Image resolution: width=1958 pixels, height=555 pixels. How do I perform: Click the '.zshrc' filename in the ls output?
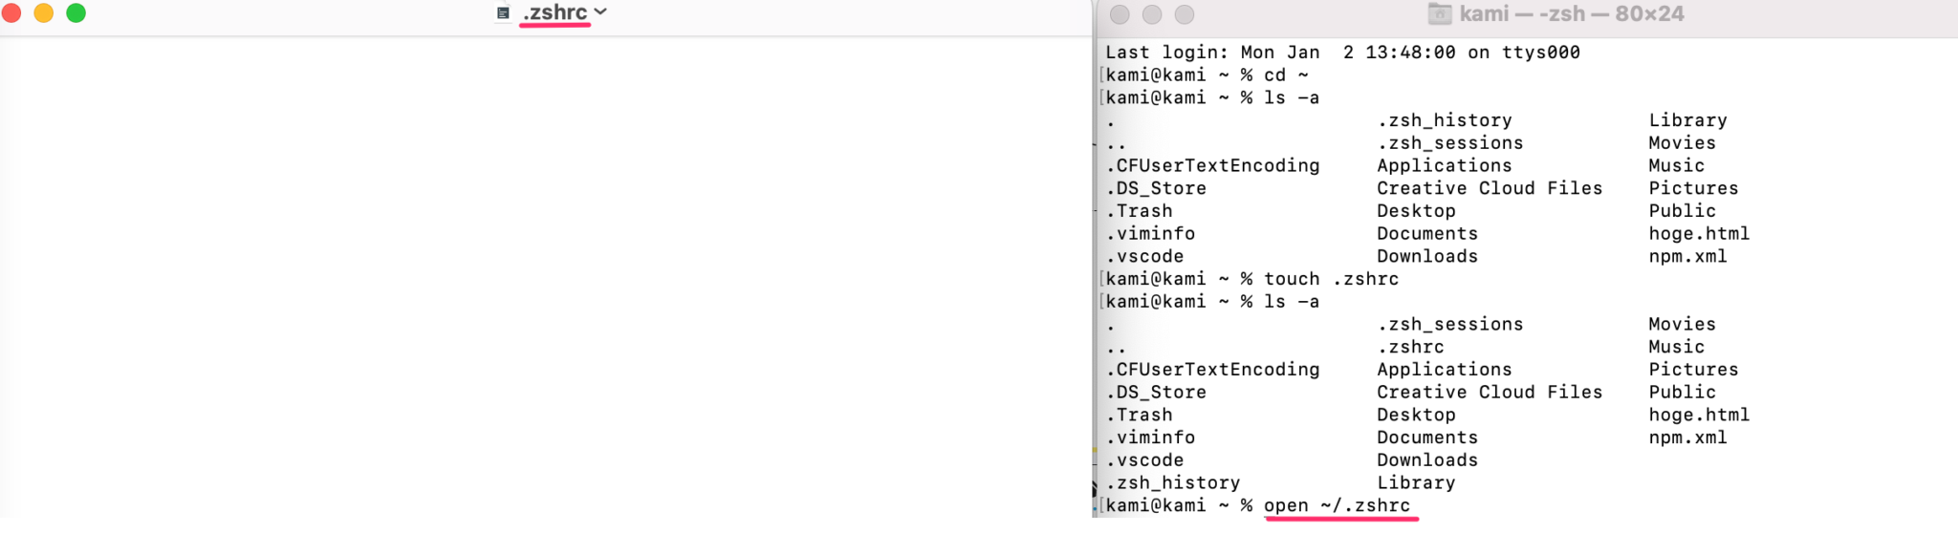(1411, 347)
